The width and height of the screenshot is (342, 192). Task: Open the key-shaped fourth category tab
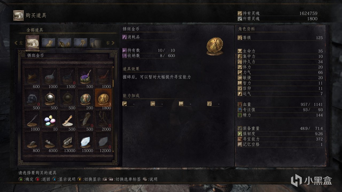[80, 43]
